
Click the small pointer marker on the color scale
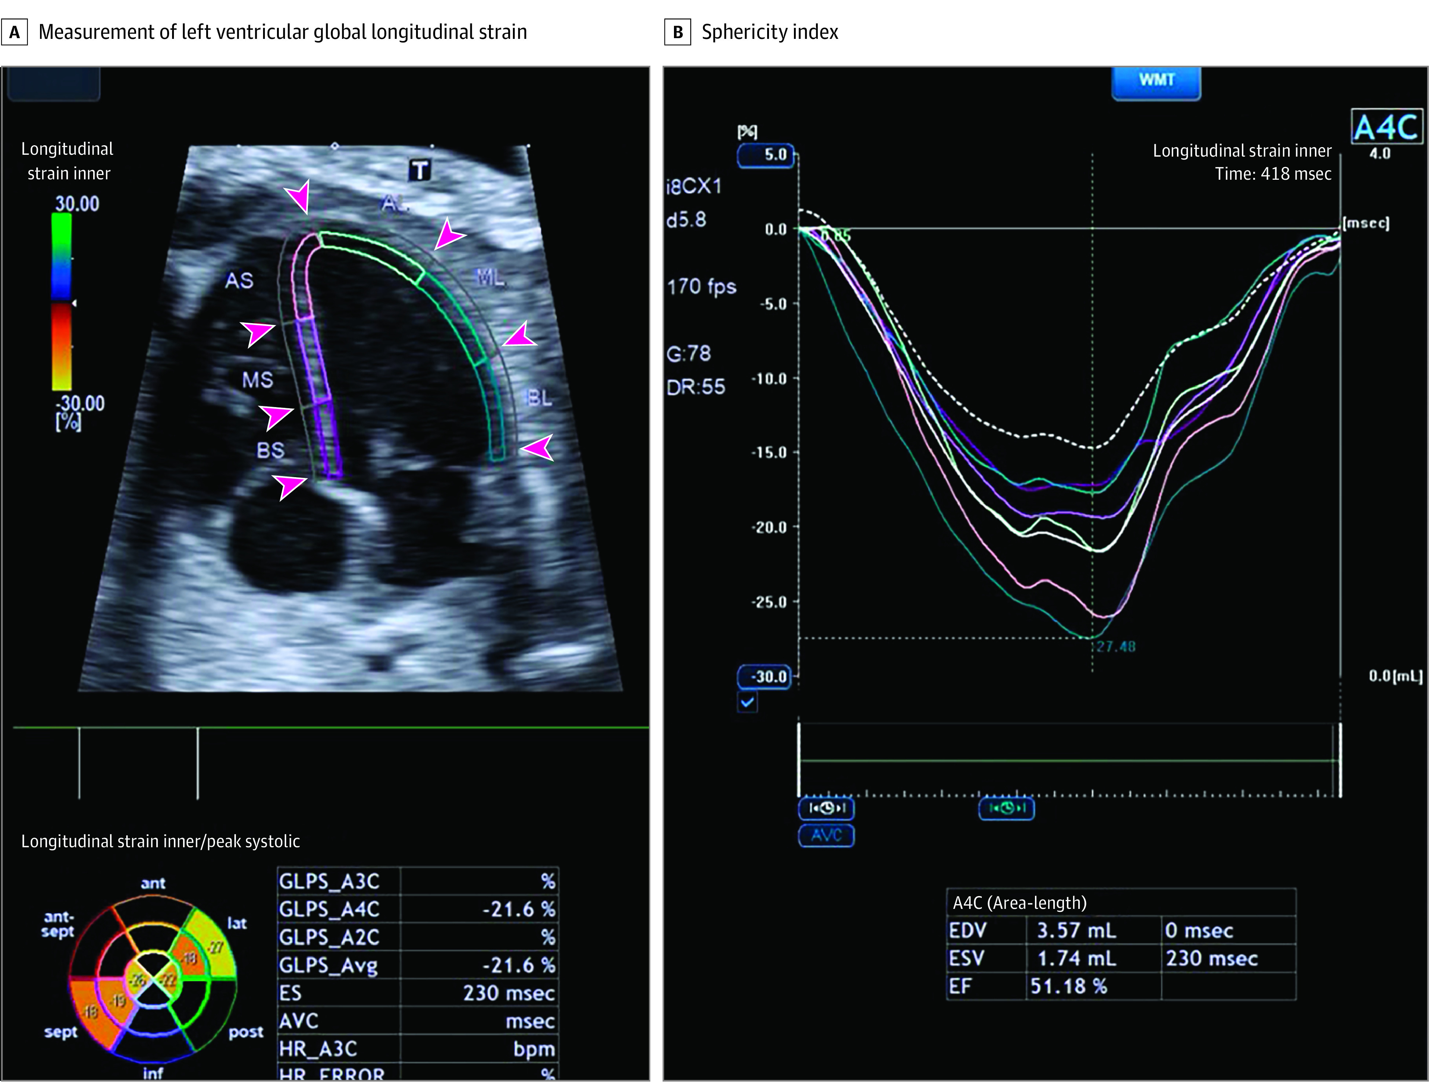click(x=74, y=303)
